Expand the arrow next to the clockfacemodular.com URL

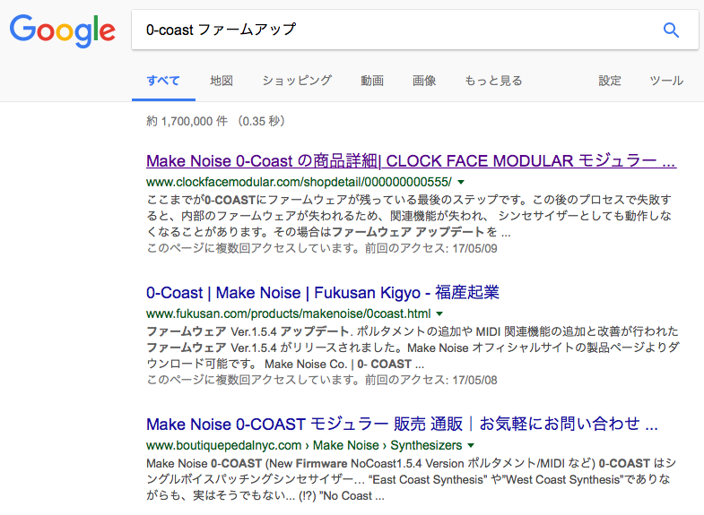[x=461, y=182]
